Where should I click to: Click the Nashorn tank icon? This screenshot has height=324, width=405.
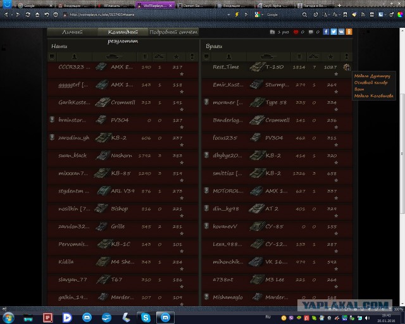pyautogui.click(x=103, y=156)
